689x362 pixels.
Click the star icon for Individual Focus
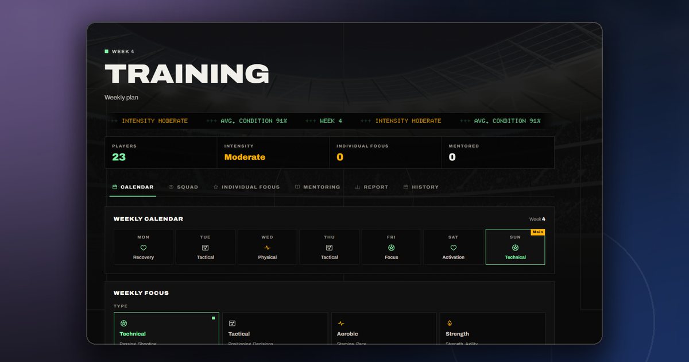216,187
